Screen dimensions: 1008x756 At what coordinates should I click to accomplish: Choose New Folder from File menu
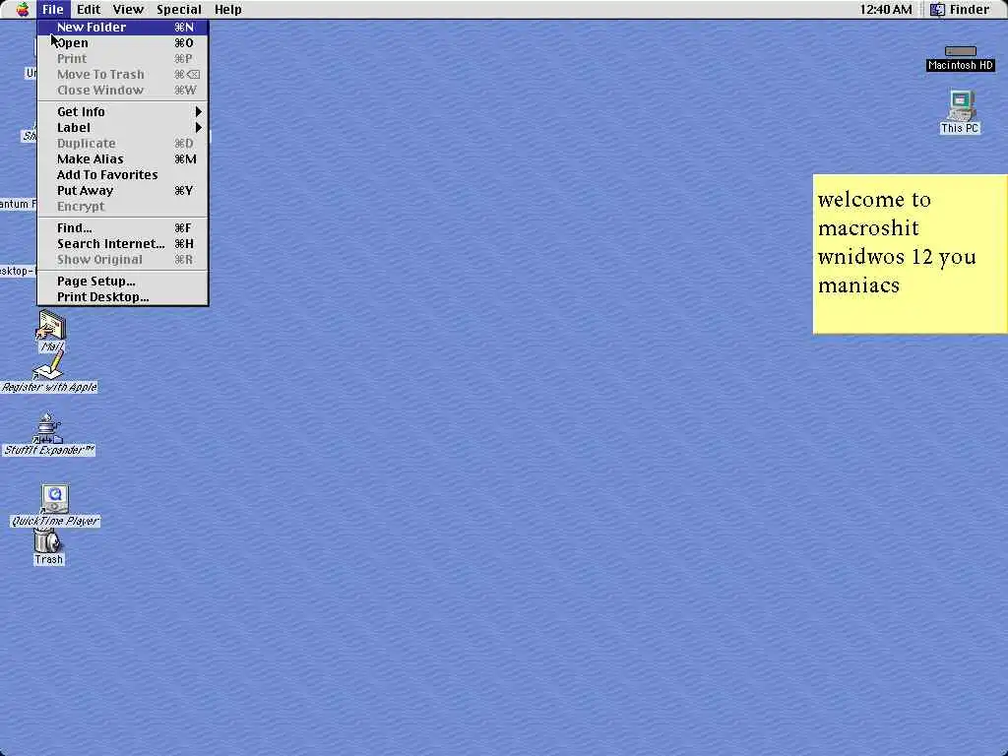coord(123,27)
